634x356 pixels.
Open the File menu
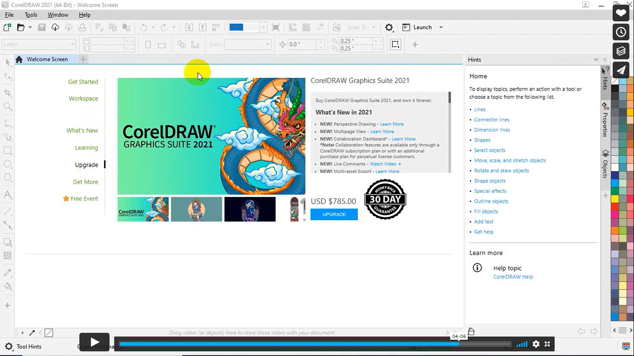point(9,15)
